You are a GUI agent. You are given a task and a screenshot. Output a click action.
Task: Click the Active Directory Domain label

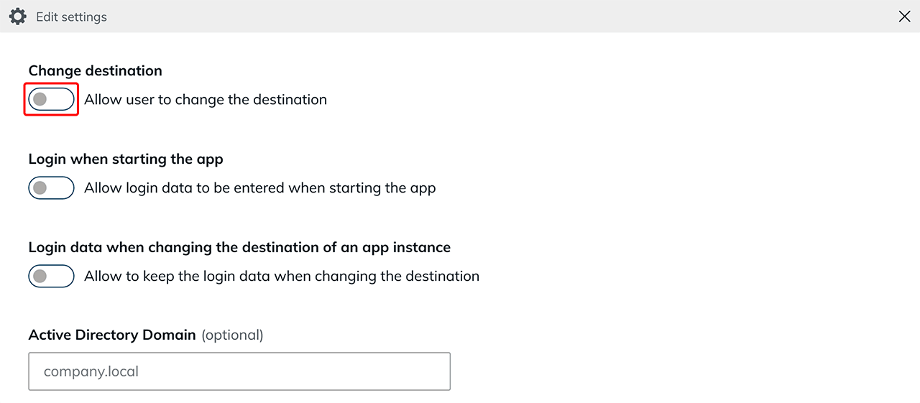(x=112, y=335)
